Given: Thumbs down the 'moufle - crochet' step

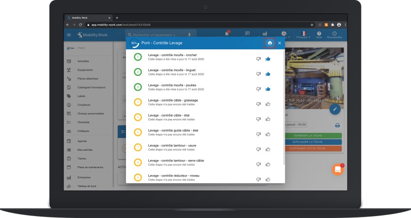Looking at the screenshot, I should pos(258,59).
